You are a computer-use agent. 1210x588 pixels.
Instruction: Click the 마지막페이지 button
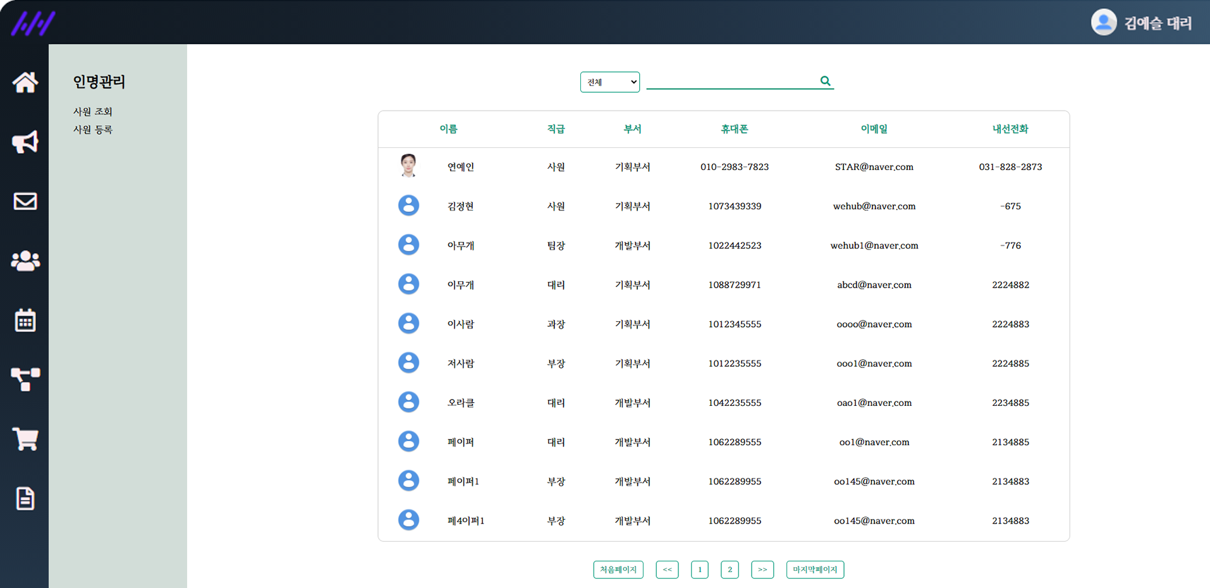click(815, 570)
